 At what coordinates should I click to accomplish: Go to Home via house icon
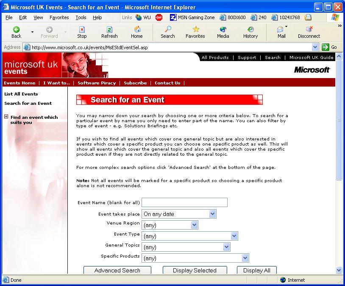click(x=137, y=30)
